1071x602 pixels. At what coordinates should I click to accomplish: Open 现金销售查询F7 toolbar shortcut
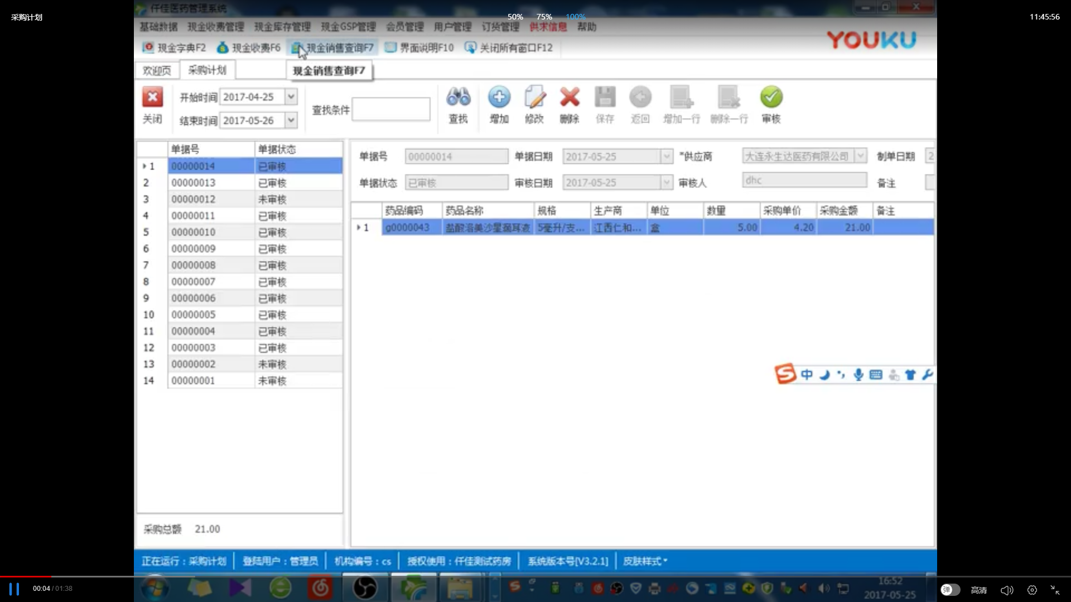pos(333,48)
